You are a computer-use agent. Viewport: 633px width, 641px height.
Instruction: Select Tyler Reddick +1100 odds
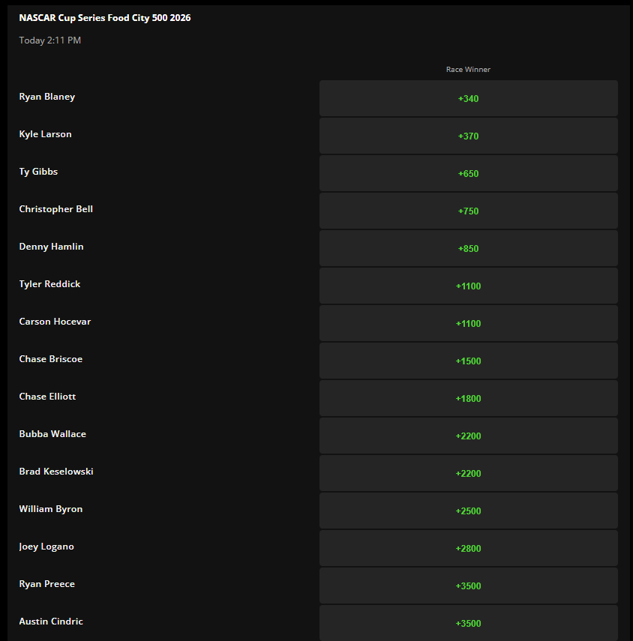[468, 286]
